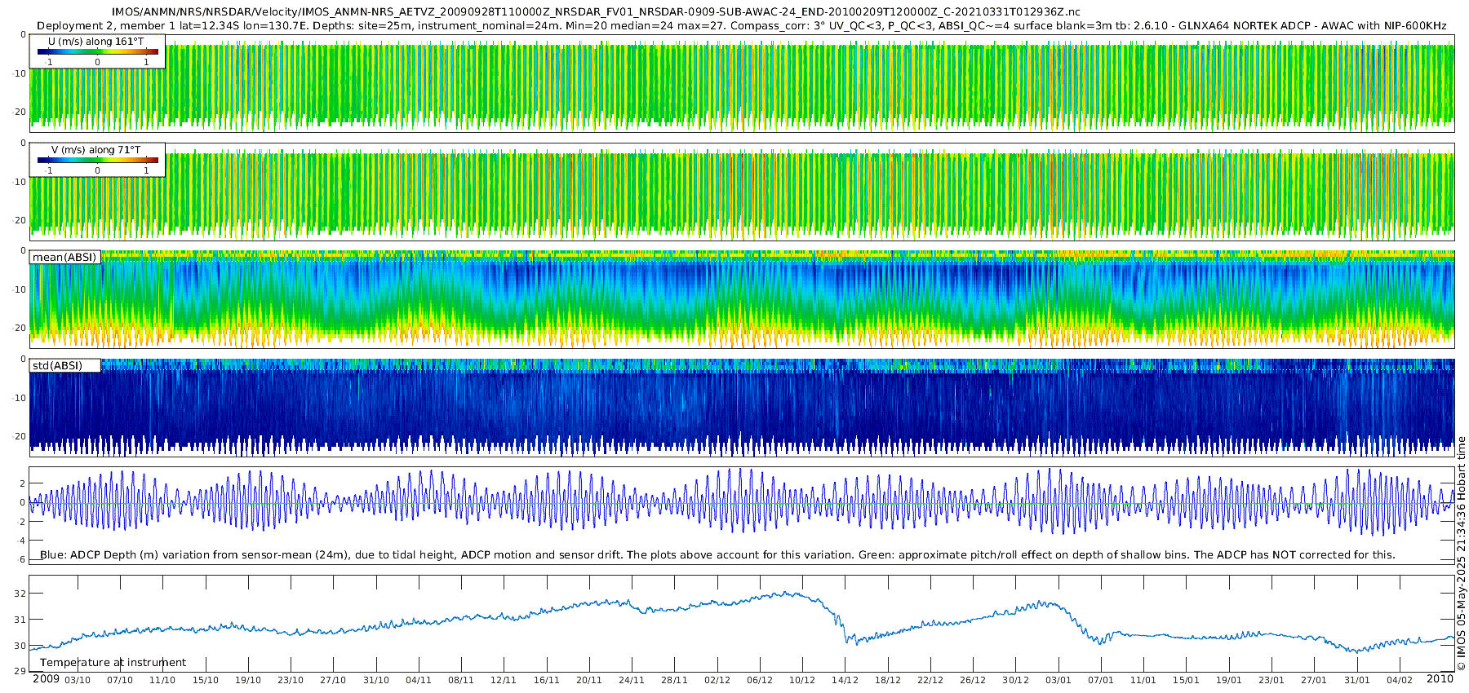Select the 24/11 date tick label
This screenshot has width=1469, height=693.
632,680
